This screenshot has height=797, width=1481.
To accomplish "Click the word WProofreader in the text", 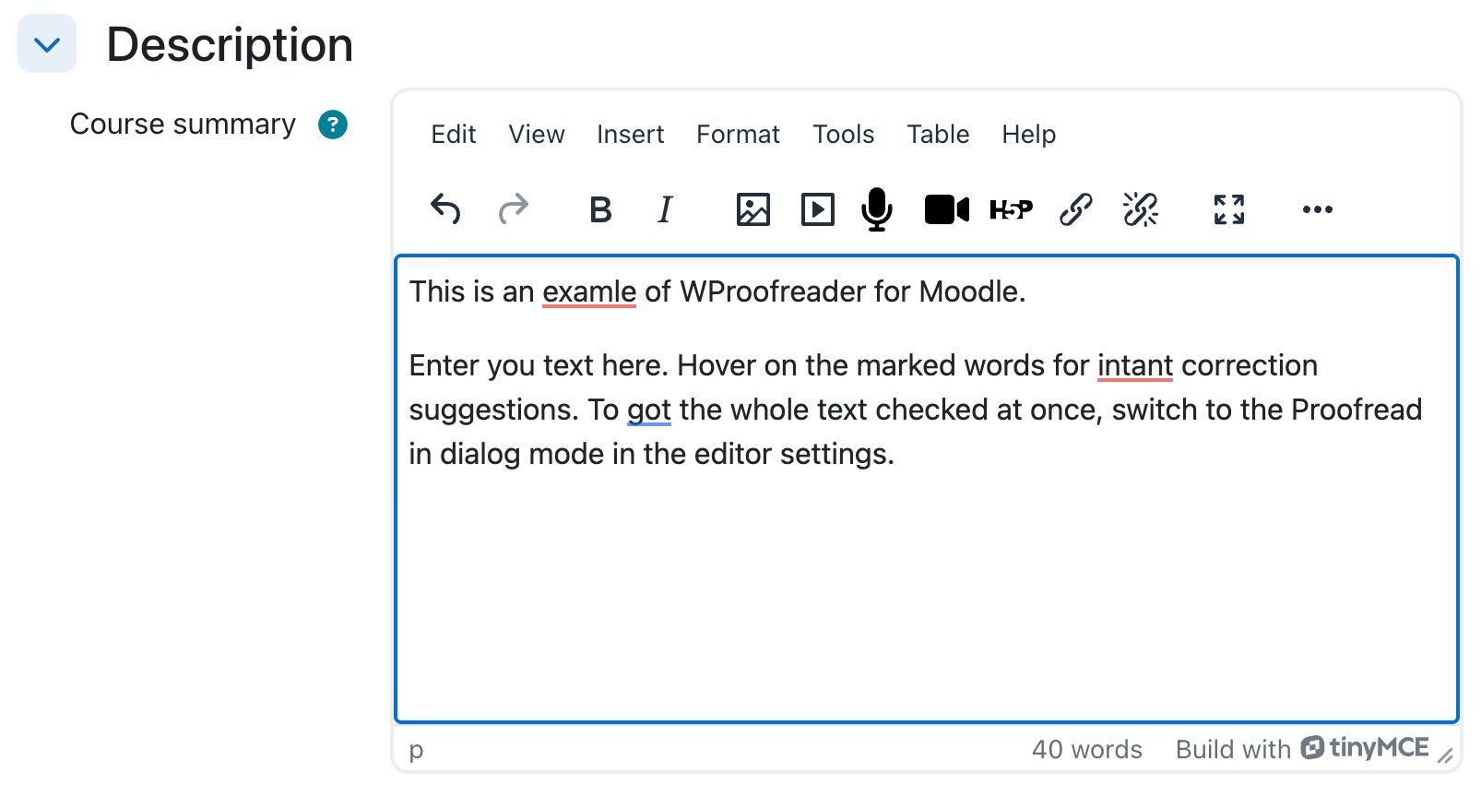I will tap(773, 291).
